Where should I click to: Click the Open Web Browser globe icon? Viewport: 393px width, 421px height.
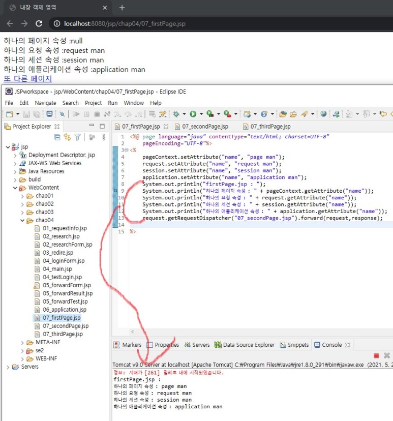[323, 114]
